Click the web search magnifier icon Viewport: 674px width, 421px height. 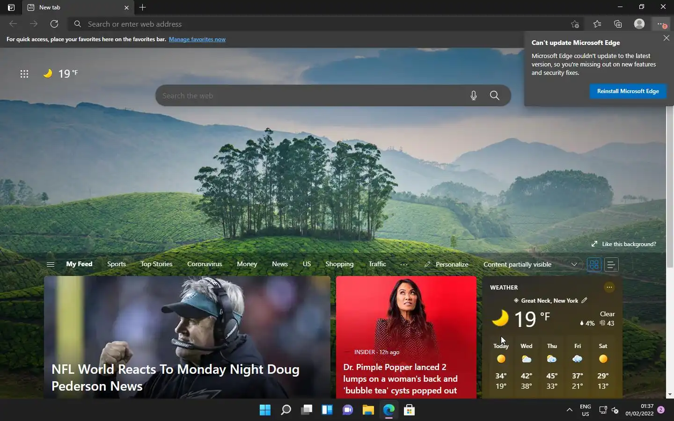[494, 95]
